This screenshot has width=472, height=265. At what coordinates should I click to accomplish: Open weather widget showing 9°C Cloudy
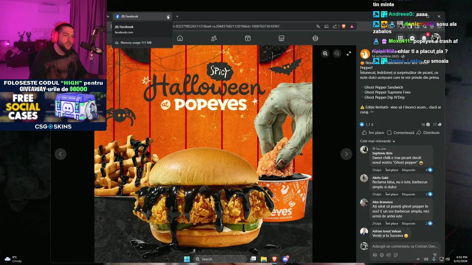click(x=13, y=259)
